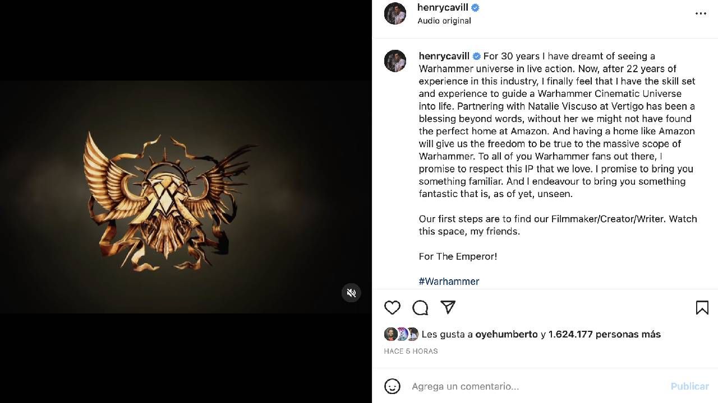Open comments via the speech bubble icon

420,307
